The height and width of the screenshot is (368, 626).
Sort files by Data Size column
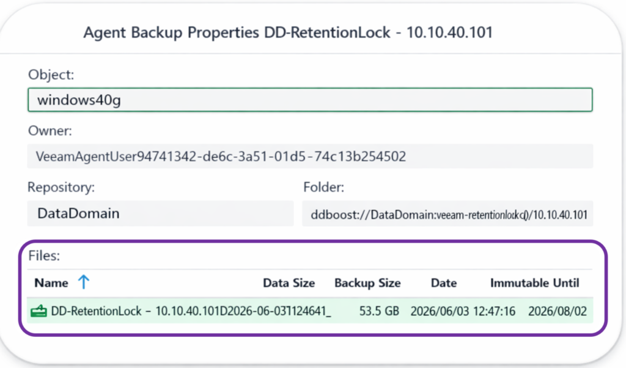pos(289,283)
